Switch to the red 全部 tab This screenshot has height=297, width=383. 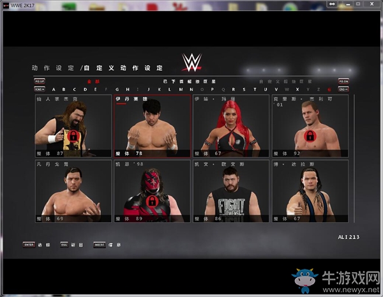(x=94, y=82)
